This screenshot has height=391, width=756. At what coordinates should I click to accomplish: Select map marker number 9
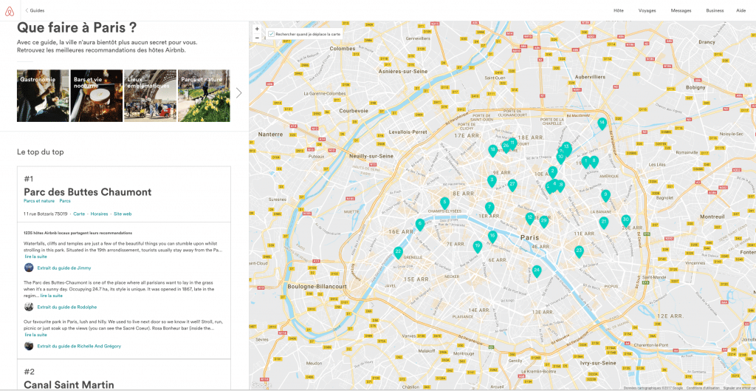605,196
